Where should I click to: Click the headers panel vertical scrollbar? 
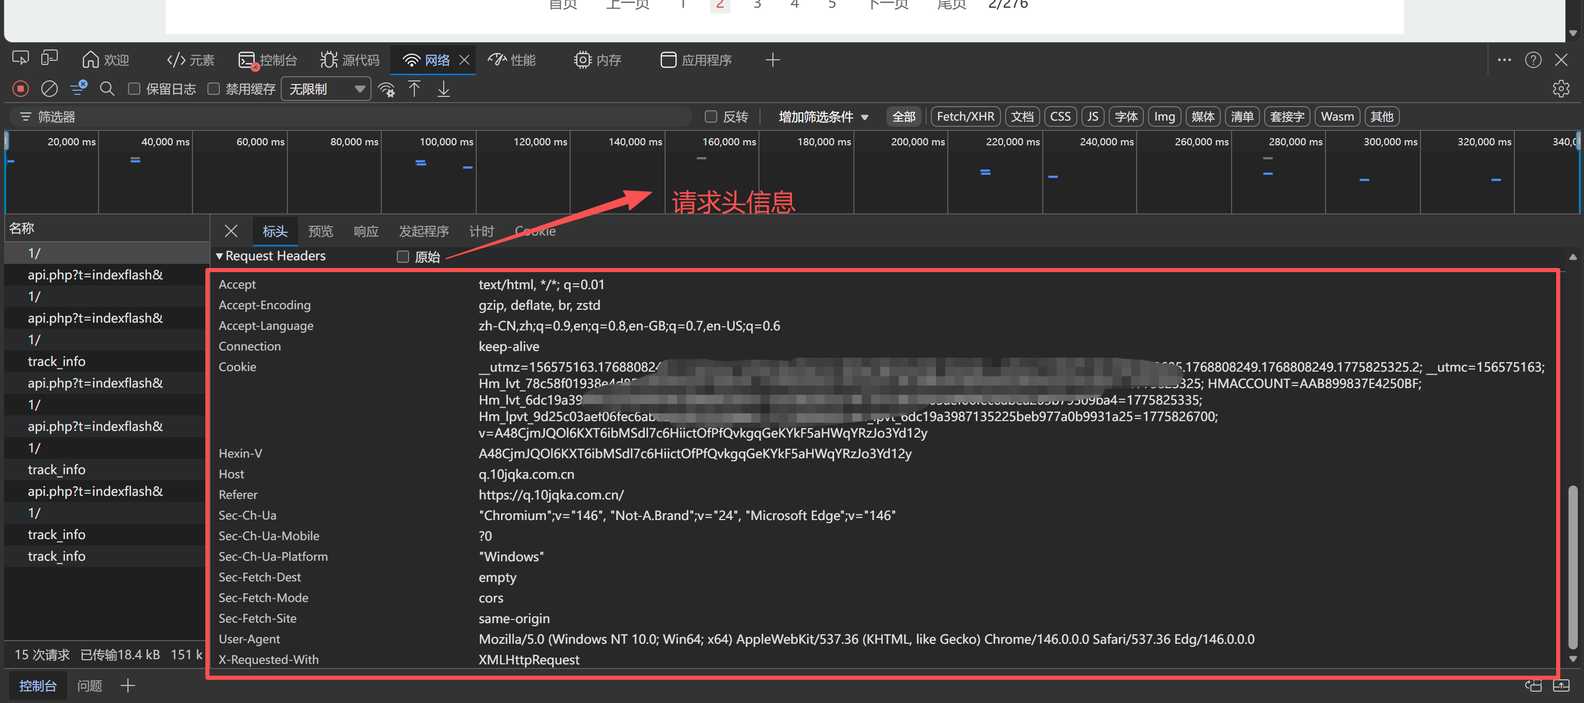tap(1572, 565)
